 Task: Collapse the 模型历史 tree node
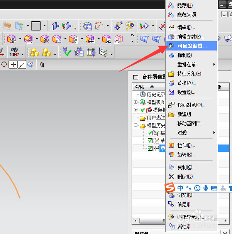pyautogui.click(x=135, y=125)
